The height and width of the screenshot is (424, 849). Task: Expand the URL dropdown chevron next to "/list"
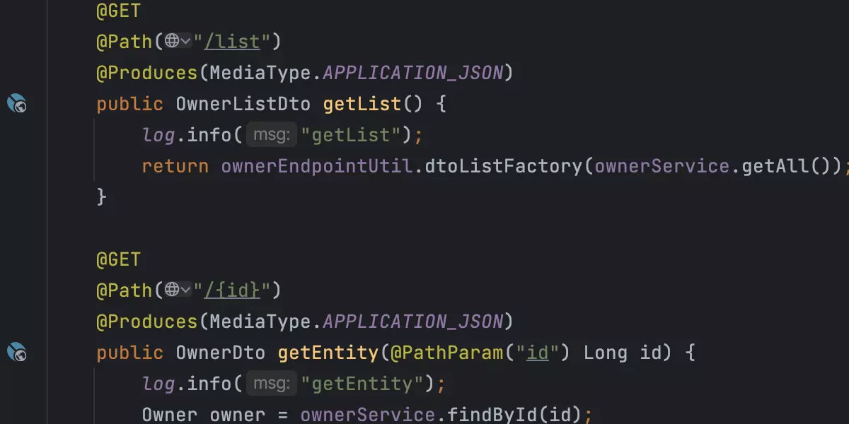186,42
